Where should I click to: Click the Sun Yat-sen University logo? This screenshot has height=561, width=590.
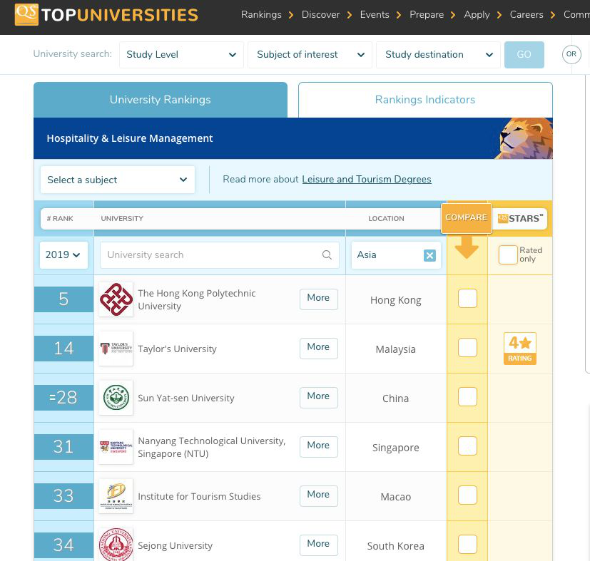116,398
